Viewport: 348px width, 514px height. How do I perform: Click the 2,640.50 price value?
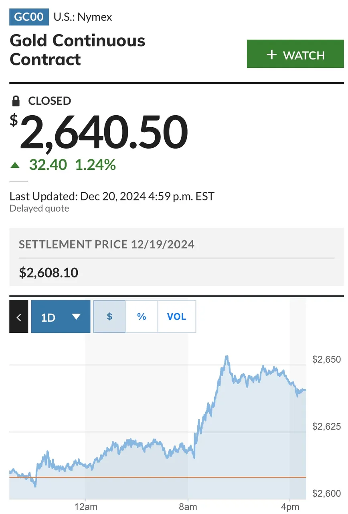tap(103, 132)
